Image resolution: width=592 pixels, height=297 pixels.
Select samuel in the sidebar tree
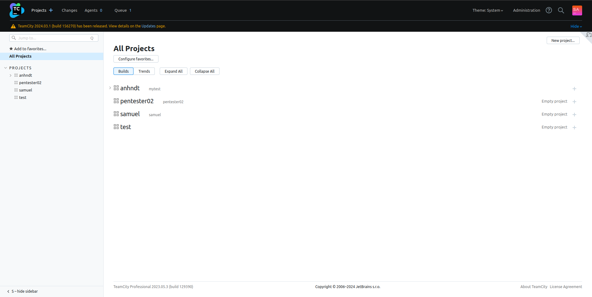[x=26, y=90]
